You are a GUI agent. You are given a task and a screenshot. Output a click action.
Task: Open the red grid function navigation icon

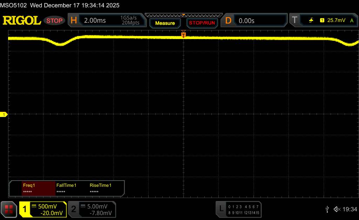tap(9, 209)
